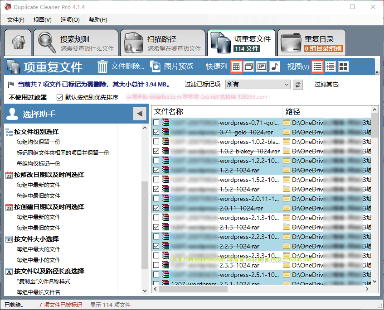The image size is (384, 310).
Task: Select 每组中最小的文件 option
Action: (x=39, y=260)
